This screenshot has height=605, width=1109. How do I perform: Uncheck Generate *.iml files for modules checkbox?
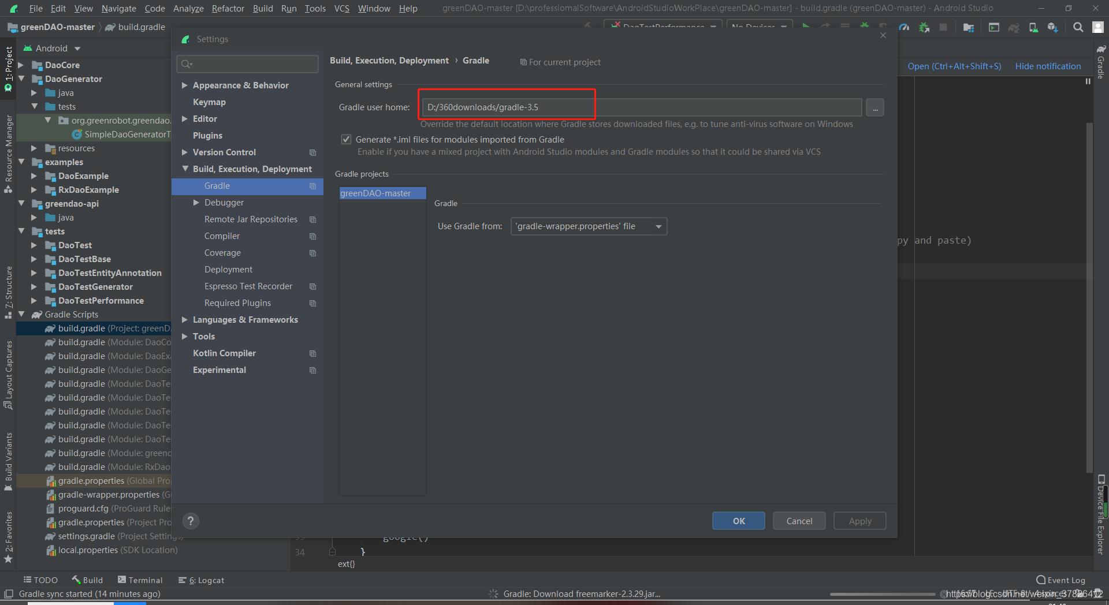(x=346, y=139)
